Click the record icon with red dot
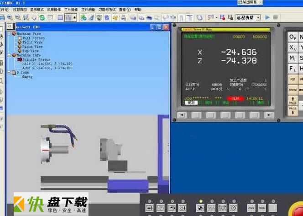Viewport: 303px width, 216px height. [x=223, y=17]
